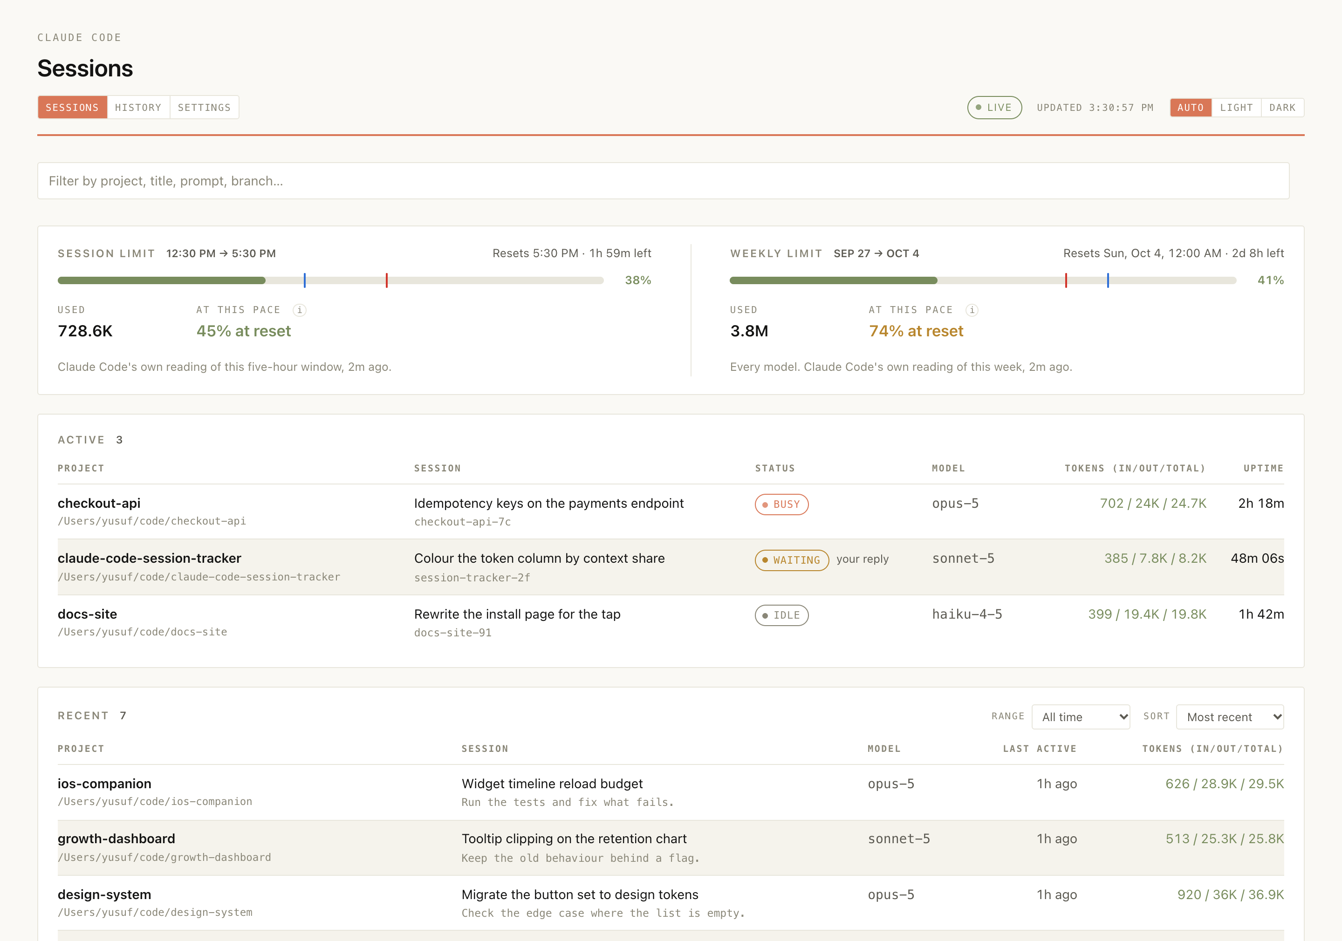This screenshot has width=1342, height=941.
Task: Click the Uptime column header
Action: [x=1263, y=468]
